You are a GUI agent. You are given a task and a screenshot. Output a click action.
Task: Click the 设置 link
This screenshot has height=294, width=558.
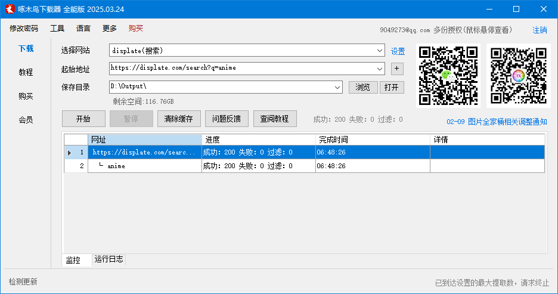click(398, 52)
